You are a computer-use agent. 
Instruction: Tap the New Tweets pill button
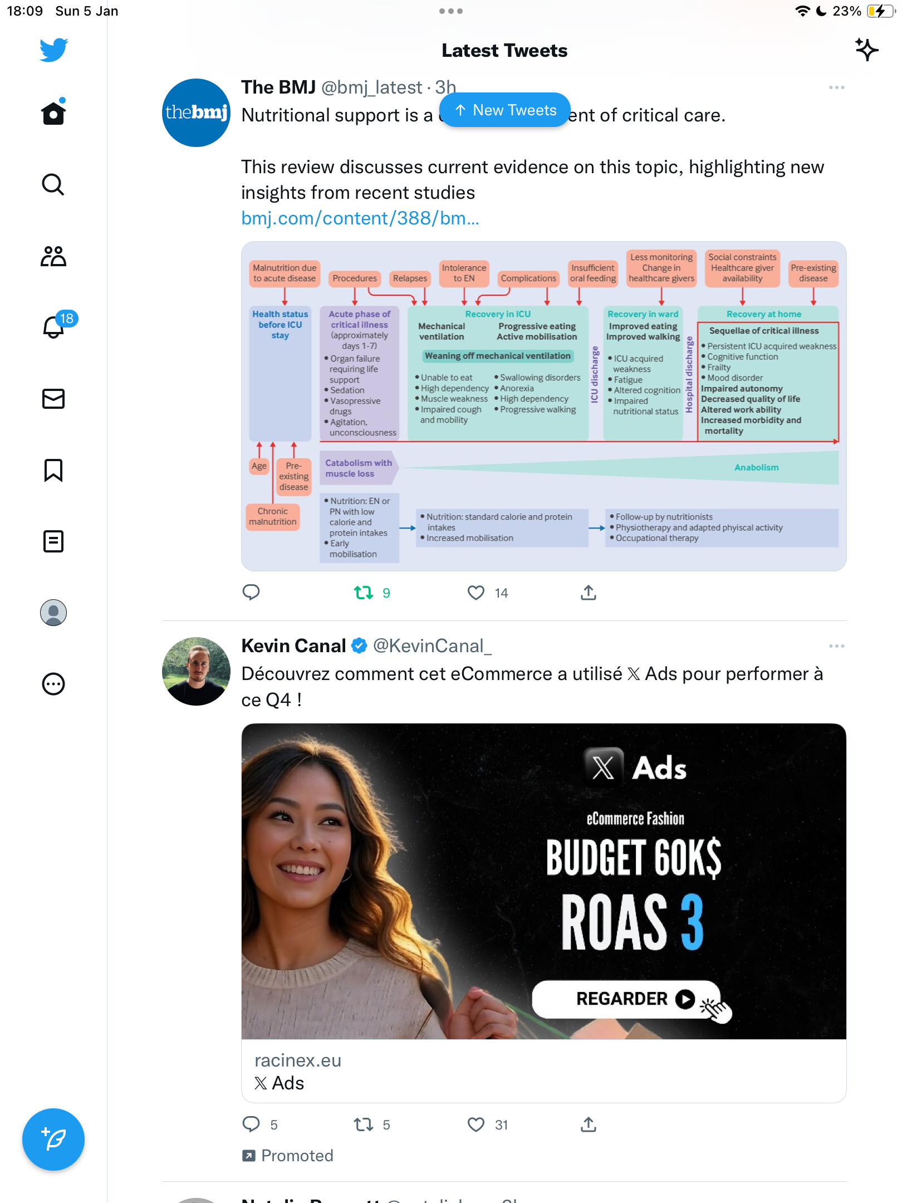(x=505, y=110)
